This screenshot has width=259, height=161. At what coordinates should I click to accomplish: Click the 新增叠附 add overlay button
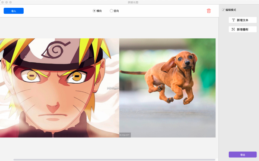click(x=243, y=29)
